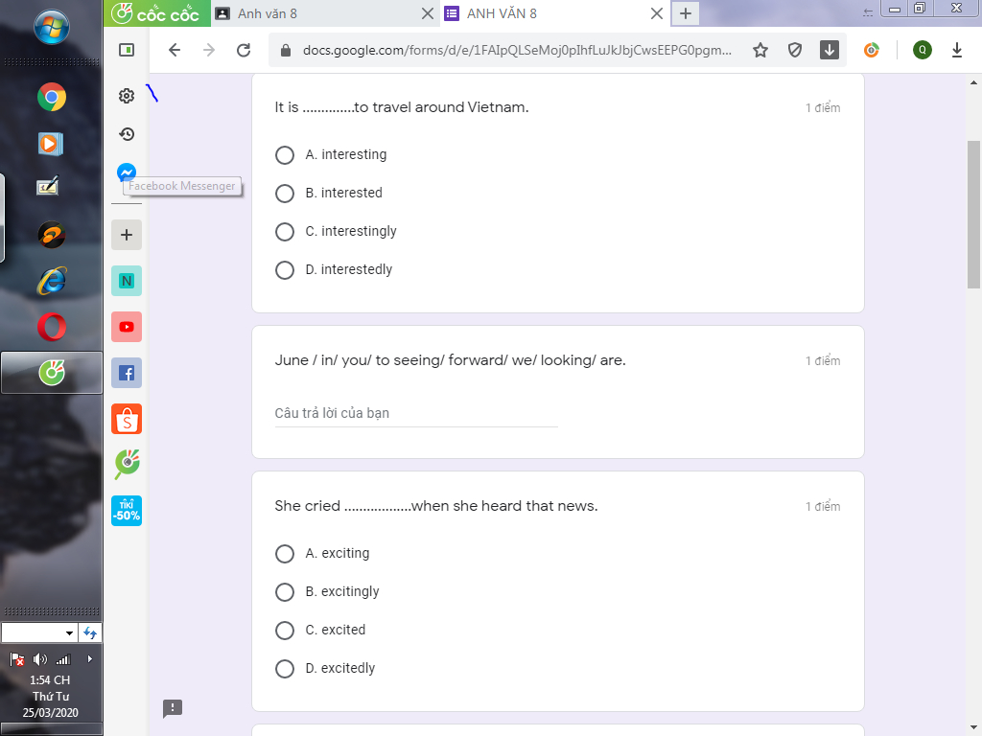The width and height of the screenshot is (982, 736).
Task: Open the Windows Start orb
Action: click(x=52, y=28)
